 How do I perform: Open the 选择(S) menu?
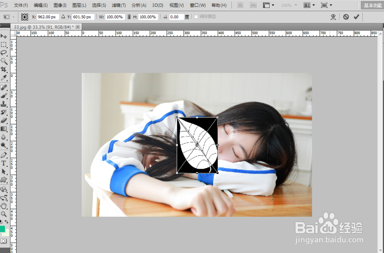point(99,5)
